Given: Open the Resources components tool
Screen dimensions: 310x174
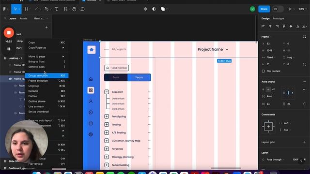Looking at the screenshot, I should point(65,9).
